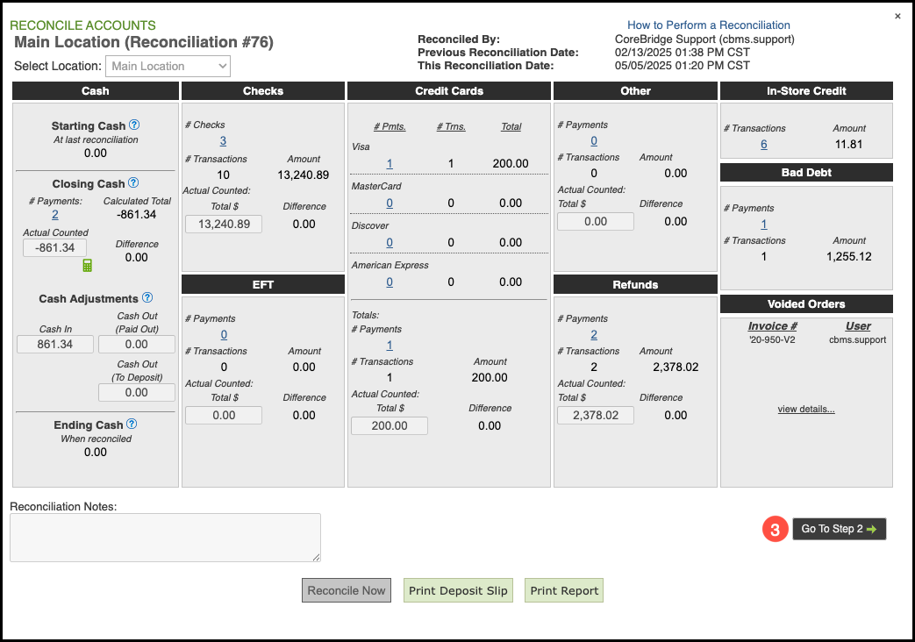Viewport: 915px width, 642px height.
Task: Open the Bad Debt payments link 1
Action: click(x=763, y=225)
